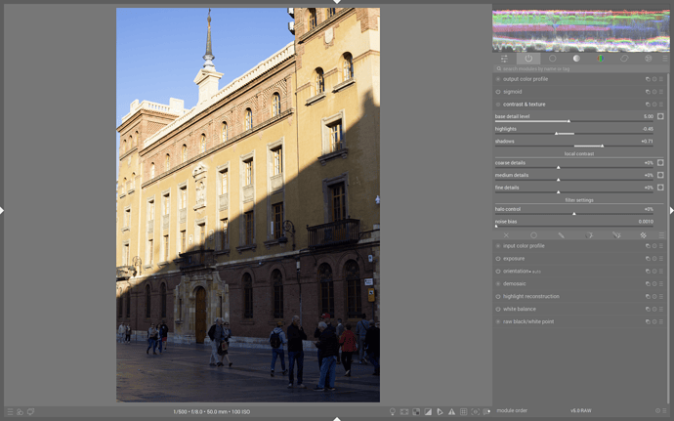The width and height of the screenshot is (674, 421).
Task: Toggle the orientation module on/off
Action: (498, 272)
